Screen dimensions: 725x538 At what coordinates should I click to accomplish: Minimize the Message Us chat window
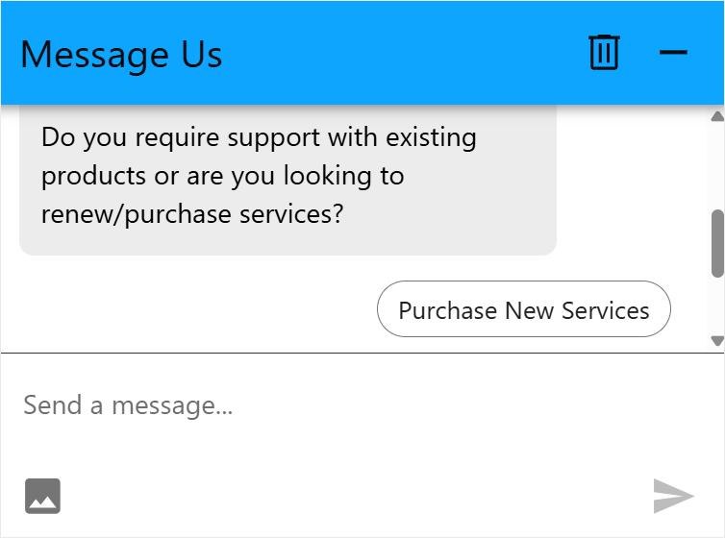[673, 53]
